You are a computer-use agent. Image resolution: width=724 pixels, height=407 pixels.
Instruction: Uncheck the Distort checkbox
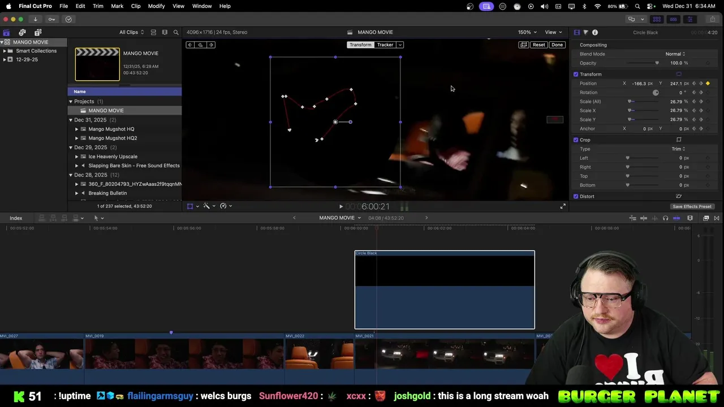pyautogui.click(x=576, y=196)
